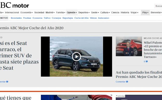Open Seat Tarraco SUV headline article

19,56
